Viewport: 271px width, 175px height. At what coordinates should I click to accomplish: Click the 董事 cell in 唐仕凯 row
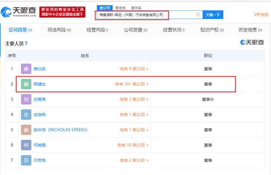coord(208,69)
